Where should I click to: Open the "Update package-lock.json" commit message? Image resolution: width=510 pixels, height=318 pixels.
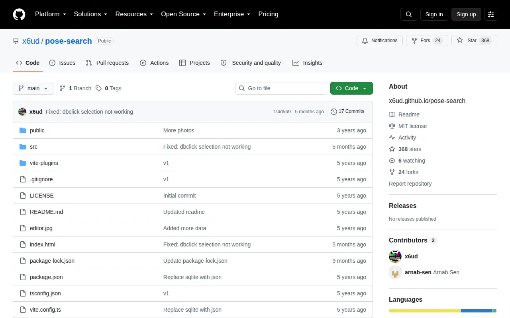pyautogui.click(x=195, y=261)
